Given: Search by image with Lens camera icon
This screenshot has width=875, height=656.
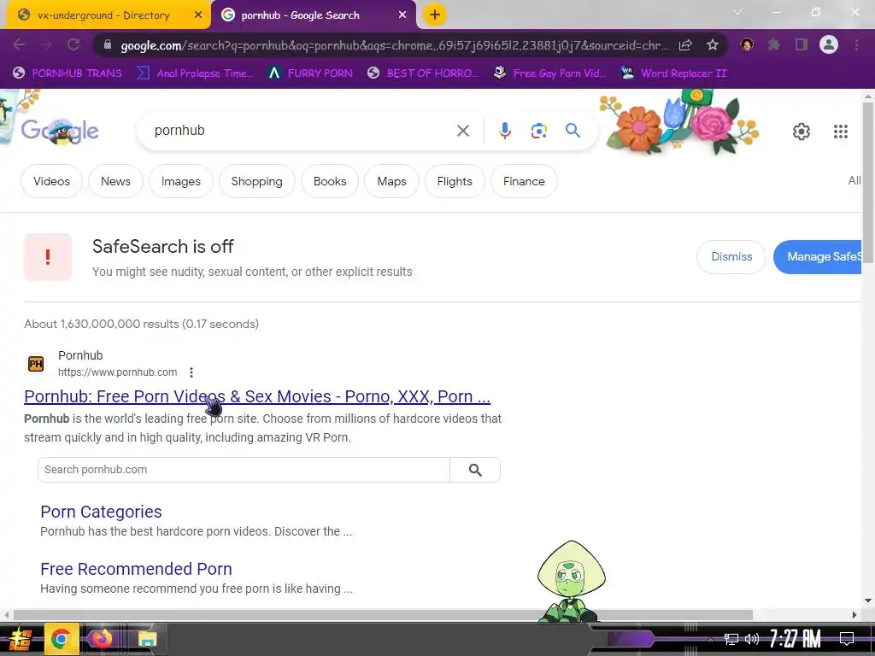Looking at the screenshot, I should [x=538, y=131].
